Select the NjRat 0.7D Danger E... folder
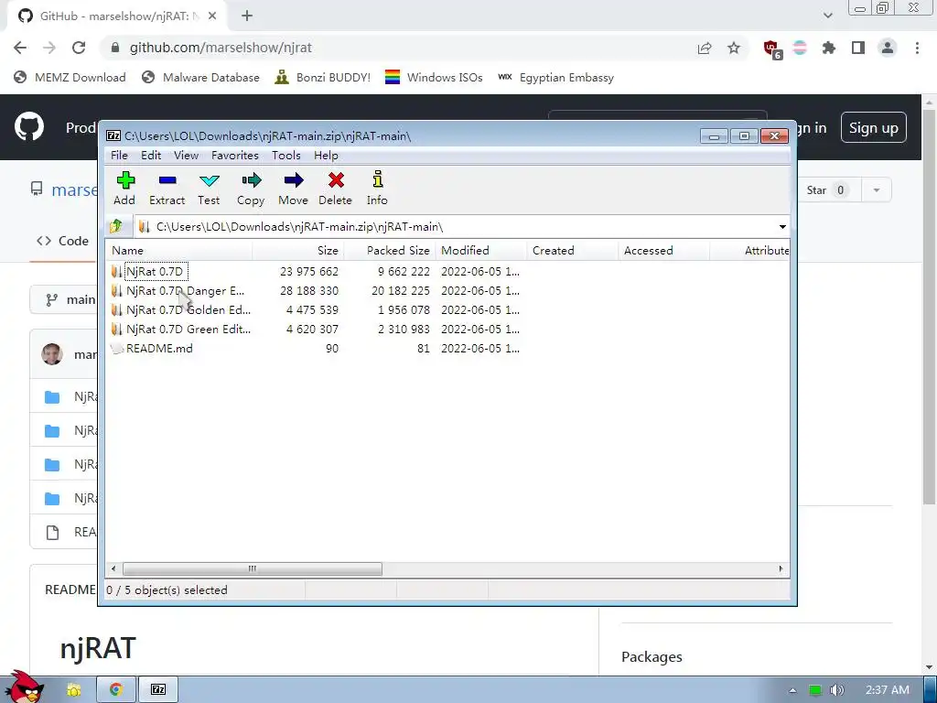Image resolution: width=937 pixels, height=703 pixels. (x=447, y=290)
